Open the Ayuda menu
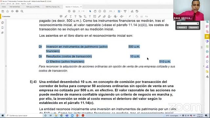The height and width of the screenshot is (118, 210). 29,4
